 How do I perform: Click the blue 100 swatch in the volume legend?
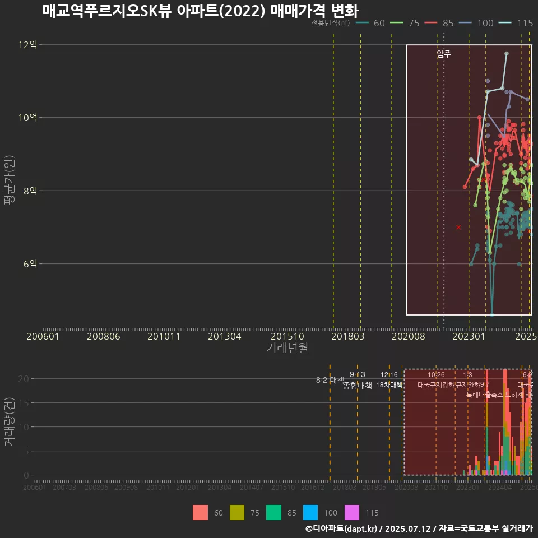pos(310,513)
